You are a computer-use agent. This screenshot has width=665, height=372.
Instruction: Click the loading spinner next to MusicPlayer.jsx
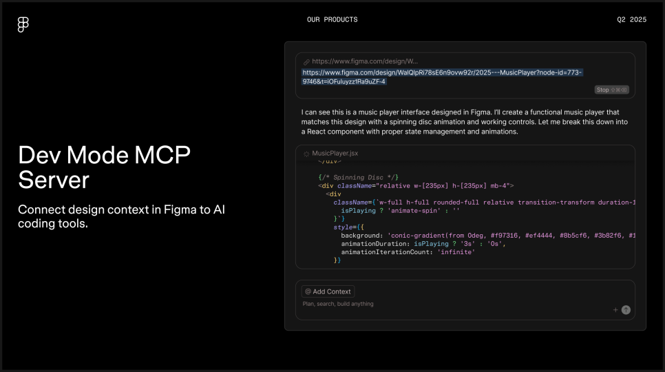click(x=306, y=154)
